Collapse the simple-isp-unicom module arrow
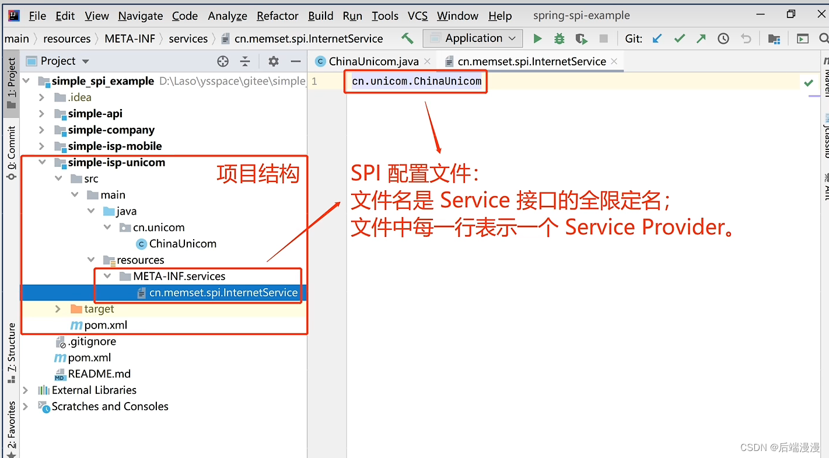The height and width of the screenshot is (458, 829). [x=42, y=163]
